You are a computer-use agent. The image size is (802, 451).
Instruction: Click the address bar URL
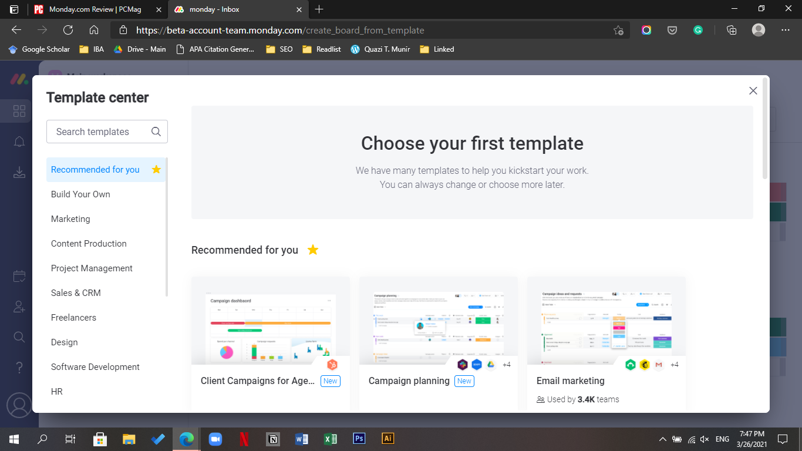pyautogui.click(x=280, y=30)
